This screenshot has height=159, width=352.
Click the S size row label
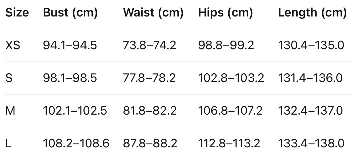pyautogui.click(x=9, y=78)
